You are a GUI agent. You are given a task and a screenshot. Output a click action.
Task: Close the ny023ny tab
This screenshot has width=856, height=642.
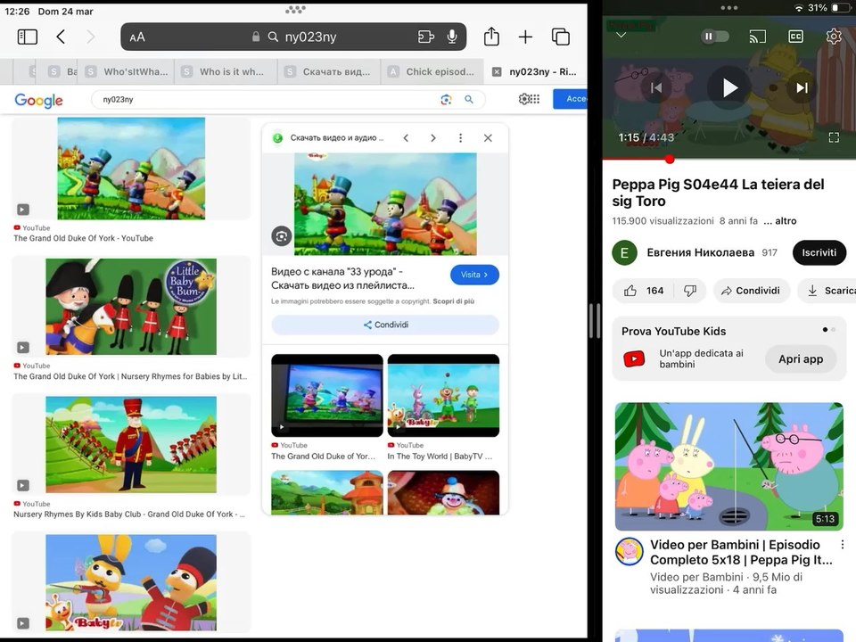497,71
